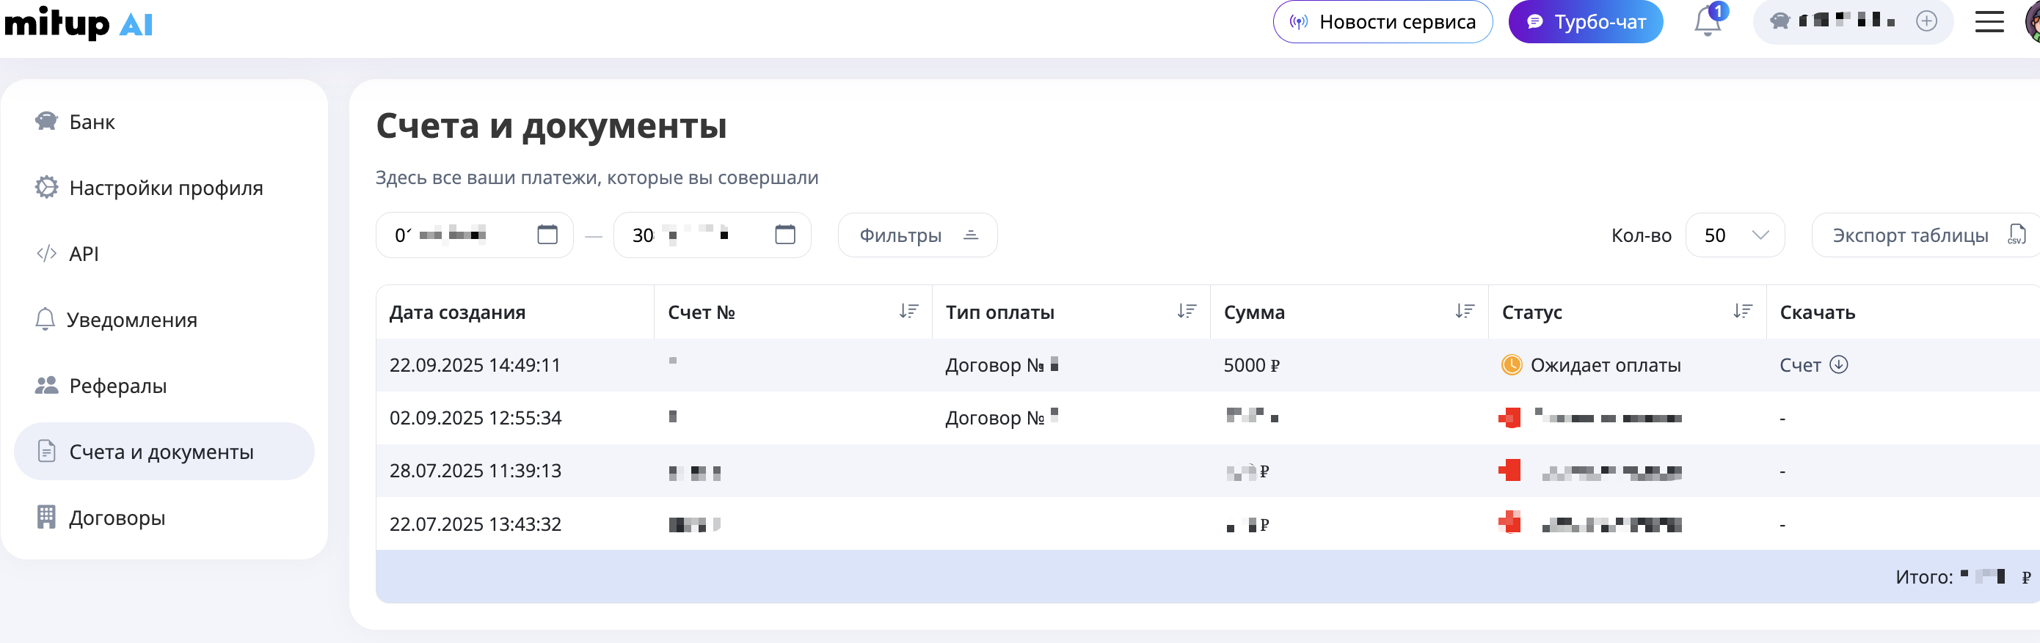This screenshot has height=643, width=2040.
Task: Click the red status icon in 28.07.2025 row
Action: pos(1509,470)
